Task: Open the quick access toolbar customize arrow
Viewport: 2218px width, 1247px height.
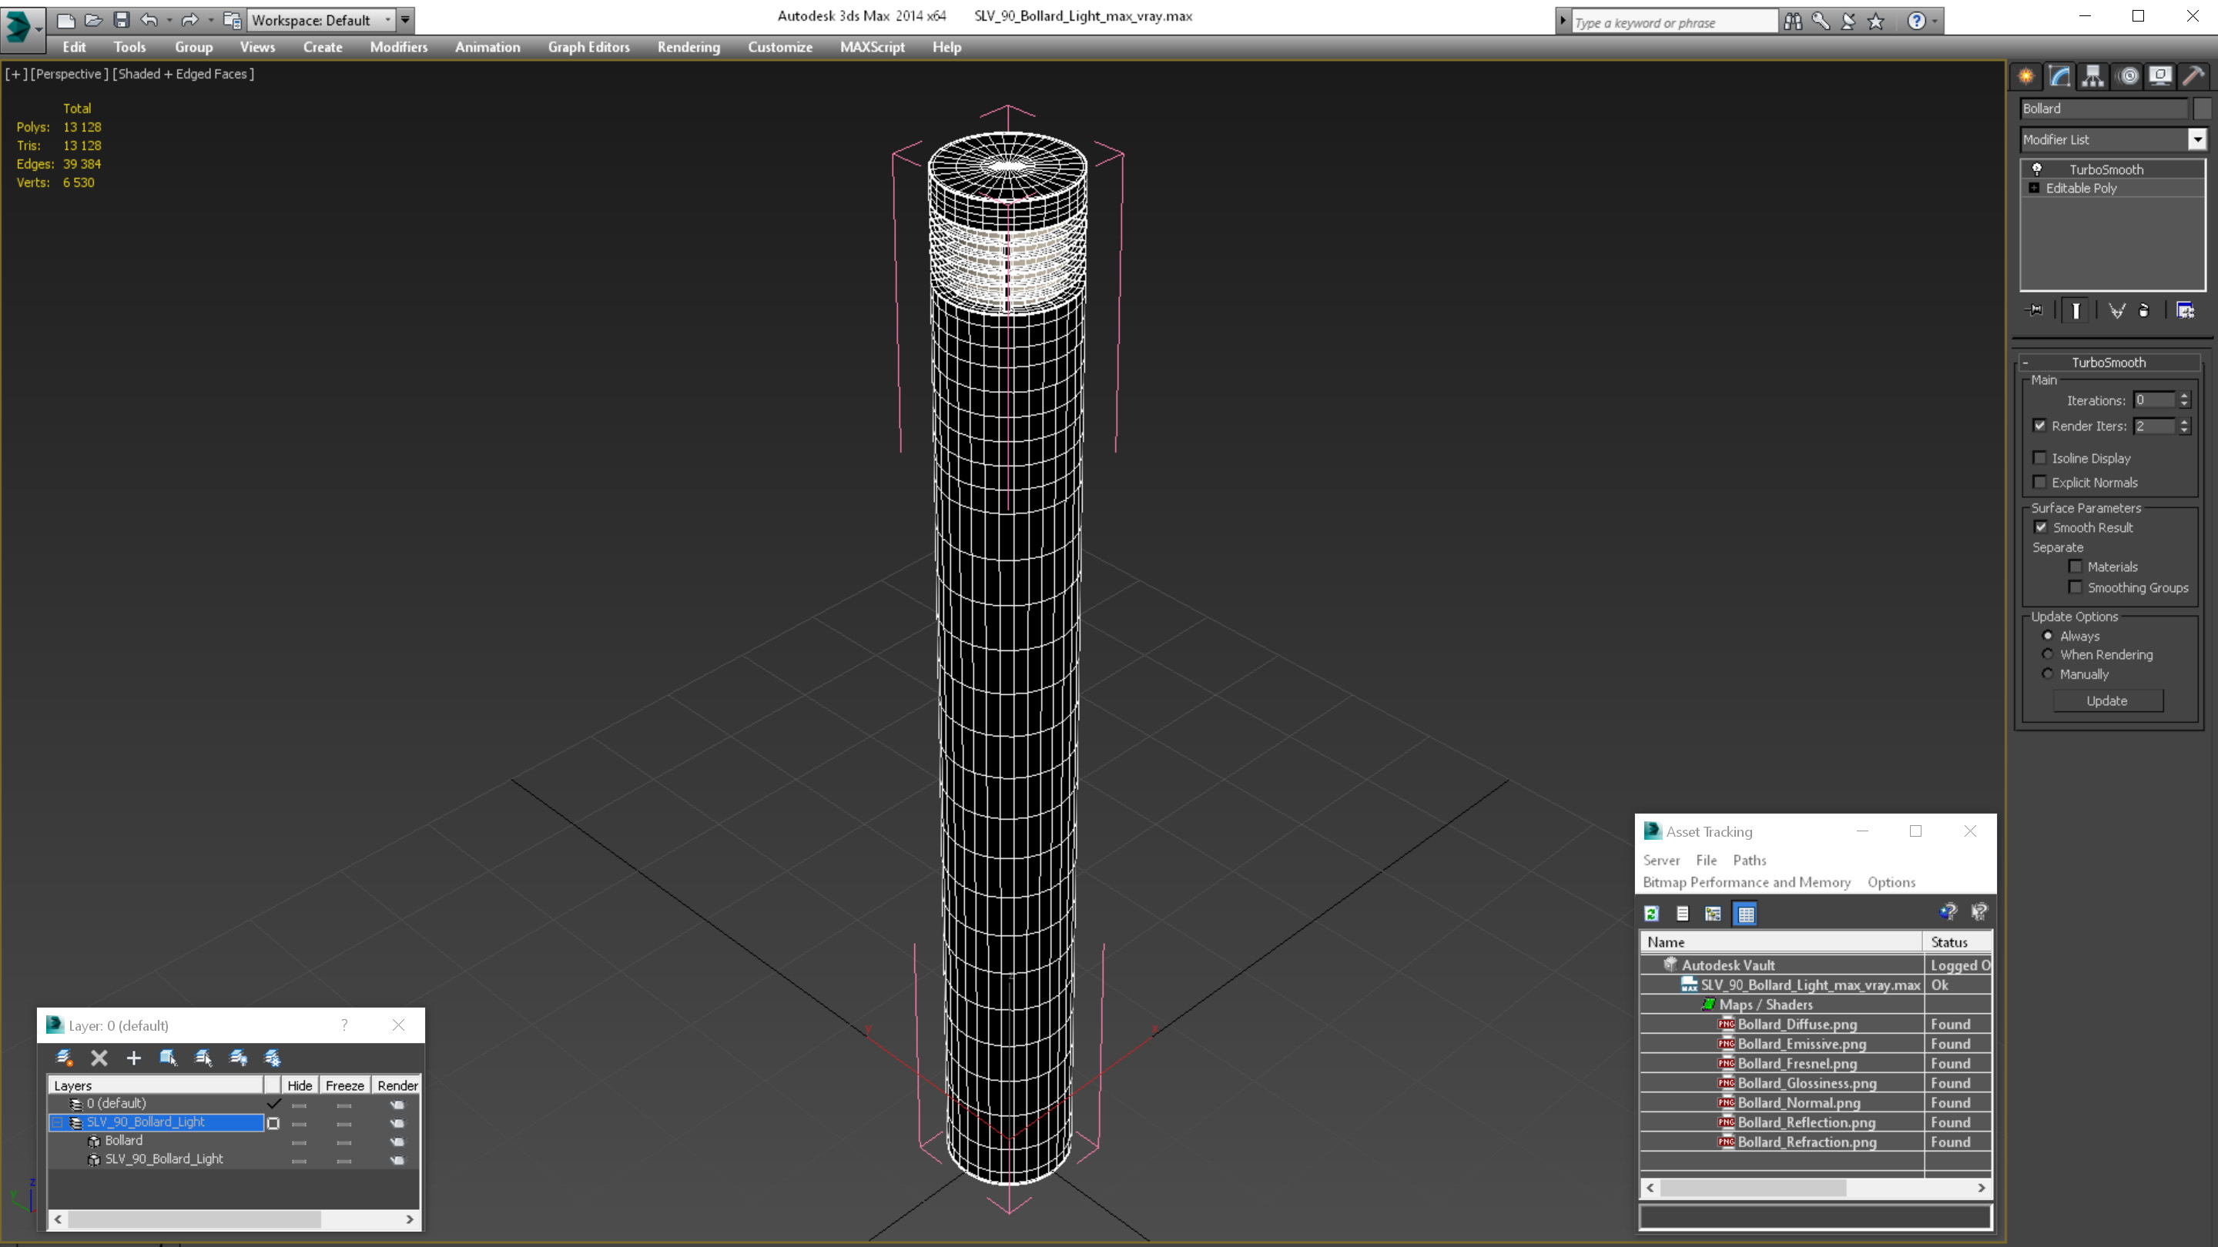Action: click(x=406, y=20)
